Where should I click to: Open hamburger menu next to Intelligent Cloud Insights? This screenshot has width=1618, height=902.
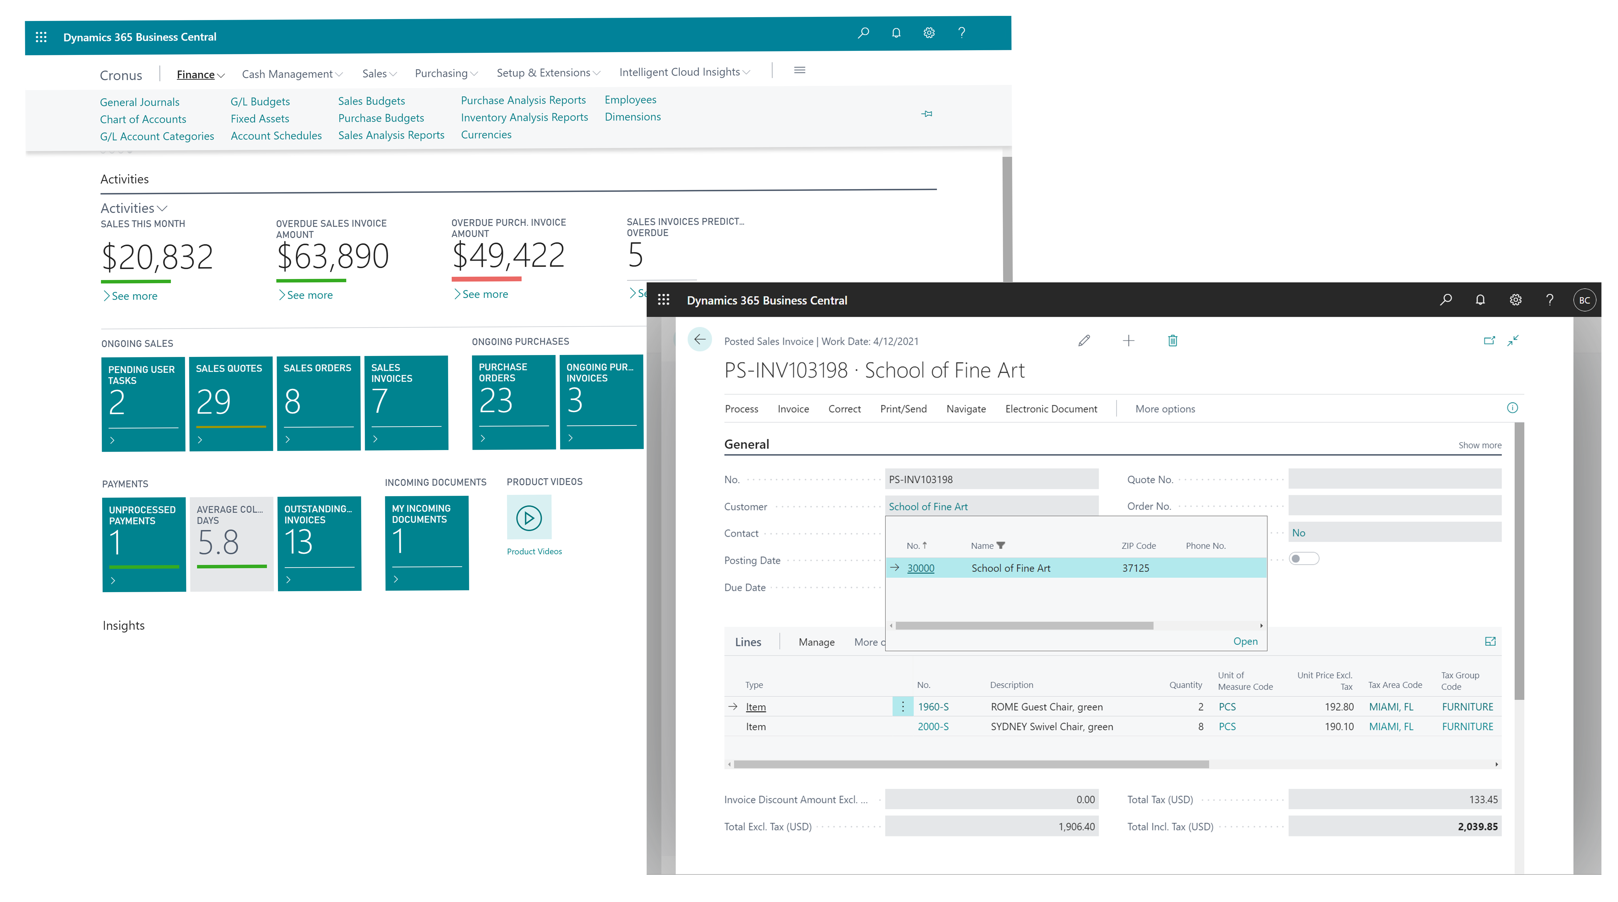pyautogui.click(x=800, y=70)
